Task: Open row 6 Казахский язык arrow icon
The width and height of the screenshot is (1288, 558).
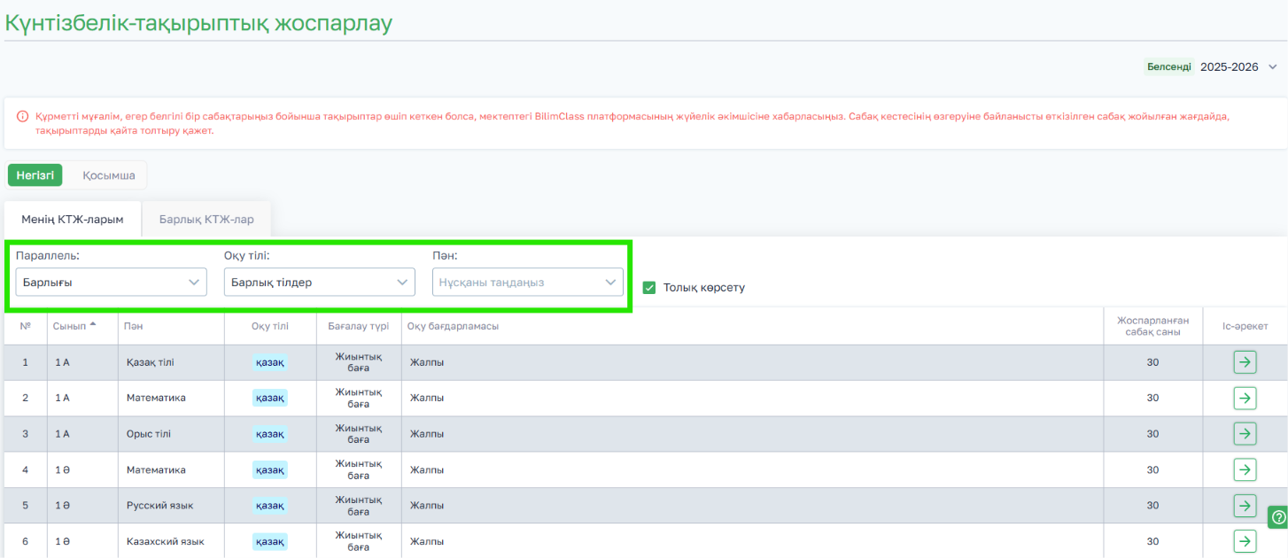Action: [1245, 541]
